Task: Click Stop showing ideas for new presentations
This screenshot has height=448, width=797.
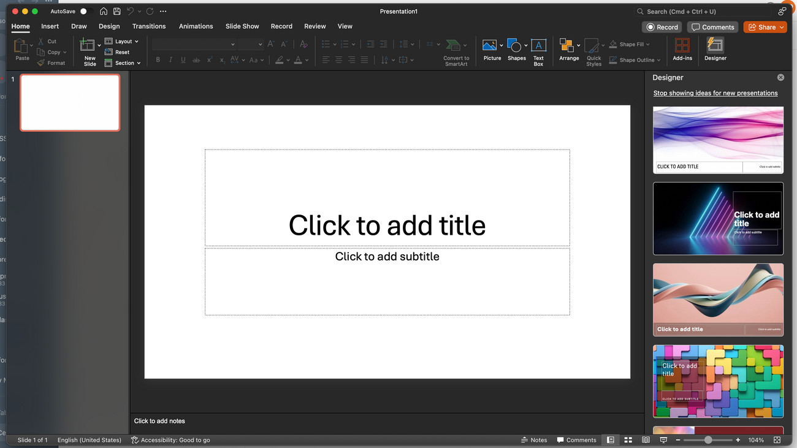Action: (x=715, y=93)
